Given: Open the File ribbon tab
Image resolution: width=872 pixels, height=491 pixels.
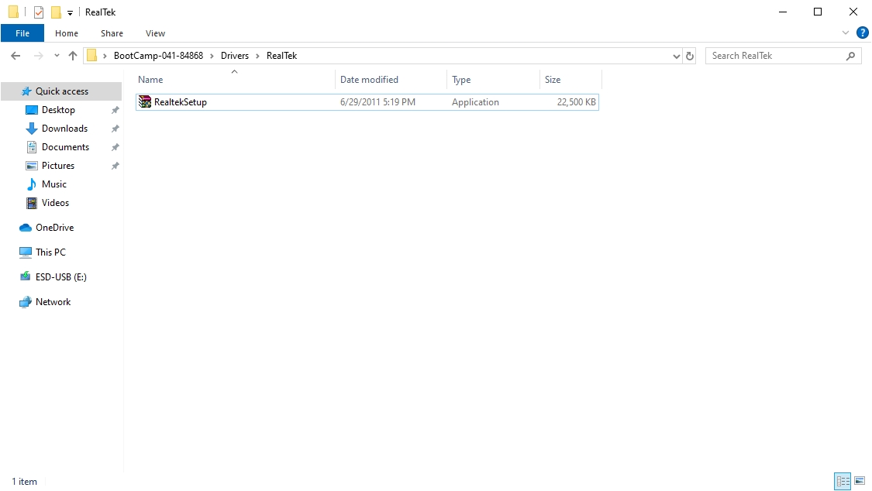Looking at the screenshot, I should tap(22, 33).
